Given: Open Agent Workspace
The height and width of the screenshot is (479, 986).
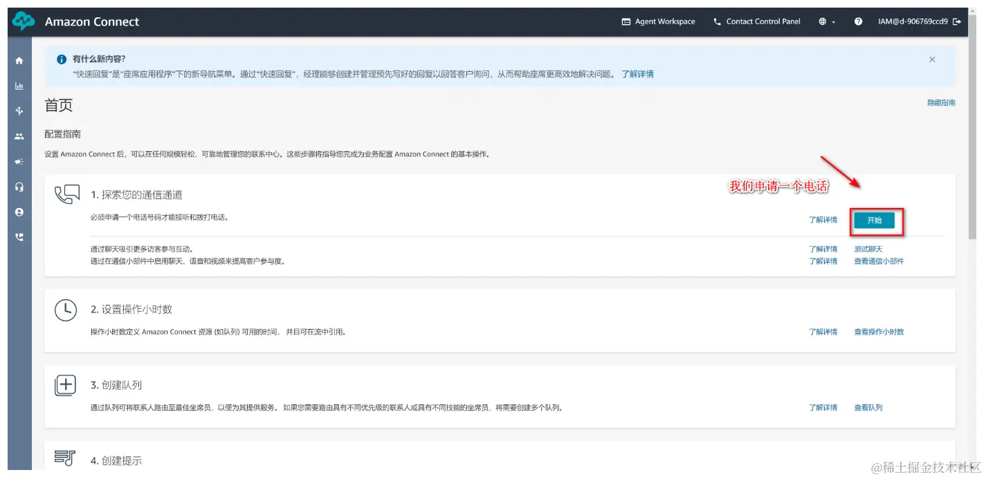Looking at the screenshot, I should (x=658, y=22).
